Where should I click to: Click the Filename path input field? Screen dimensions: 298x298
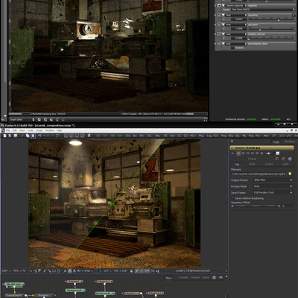tap(259, 174)
